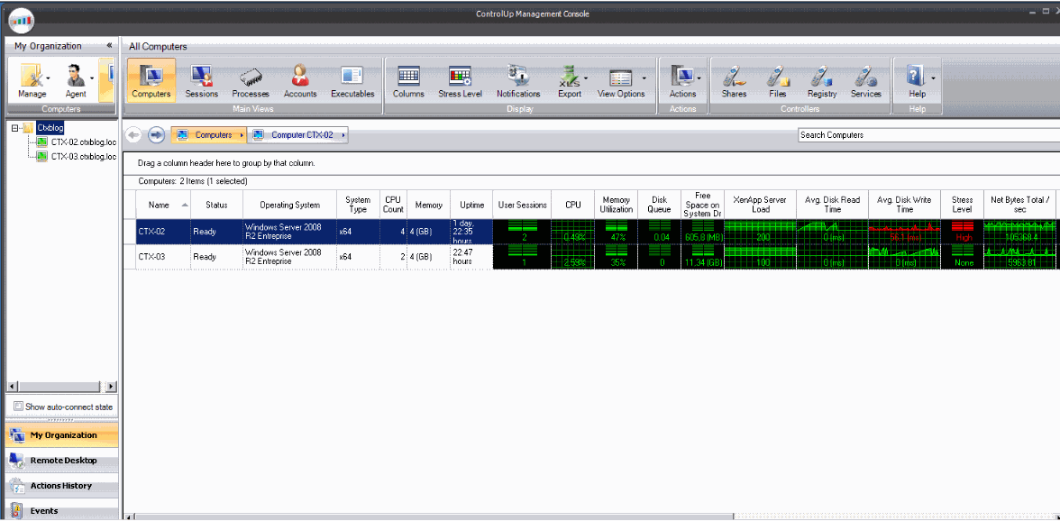Open the Files controller
This screenshot has height=521, width=1060.
[777, 80]
